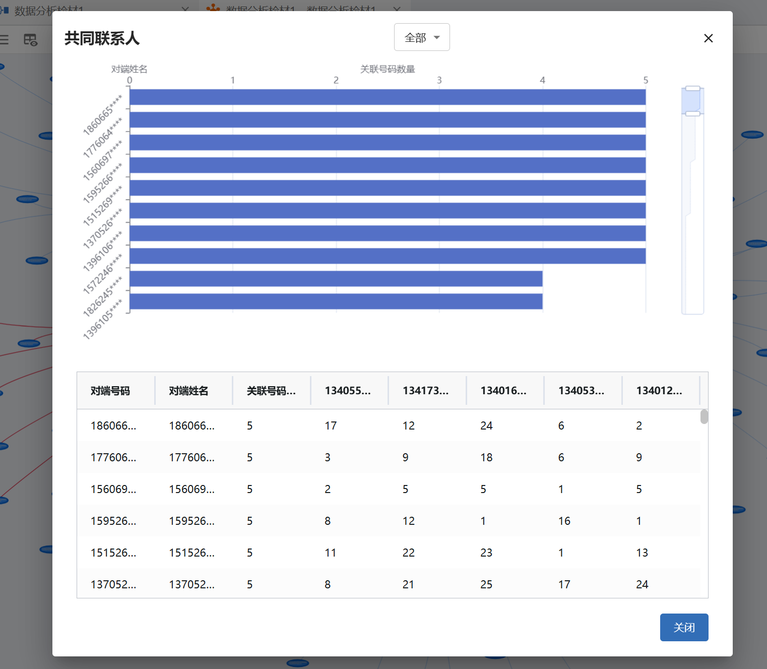The image size is (767, 669).
Task: Open the 全部 filter dropdown
Action: 422,37
